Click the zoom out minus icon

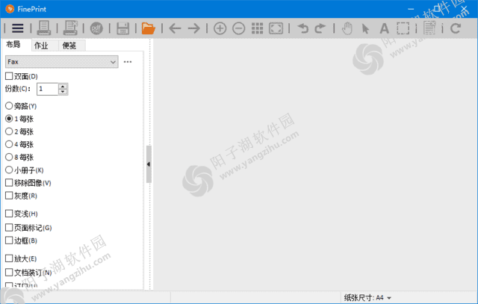(x=239, y=28)
